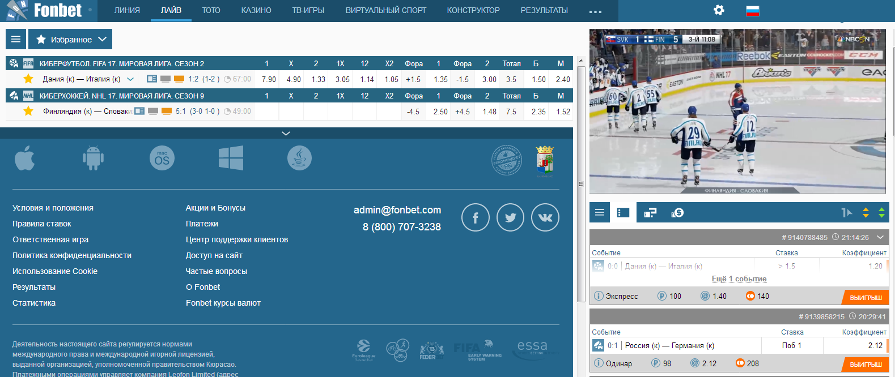Open the ТОТО tab
Image resolution: width=895 pixels, height=377 pixels.
pos(211,10)
